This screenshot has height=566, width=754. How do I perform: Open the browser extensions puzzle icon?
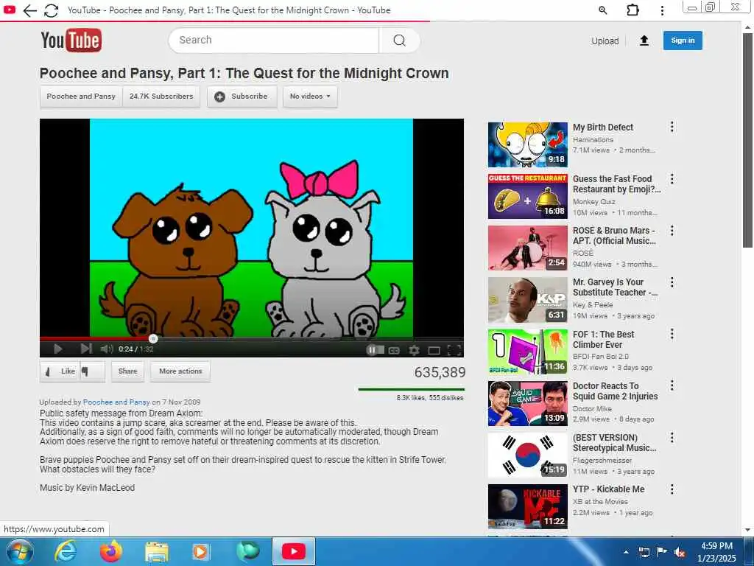pos(633,10)
